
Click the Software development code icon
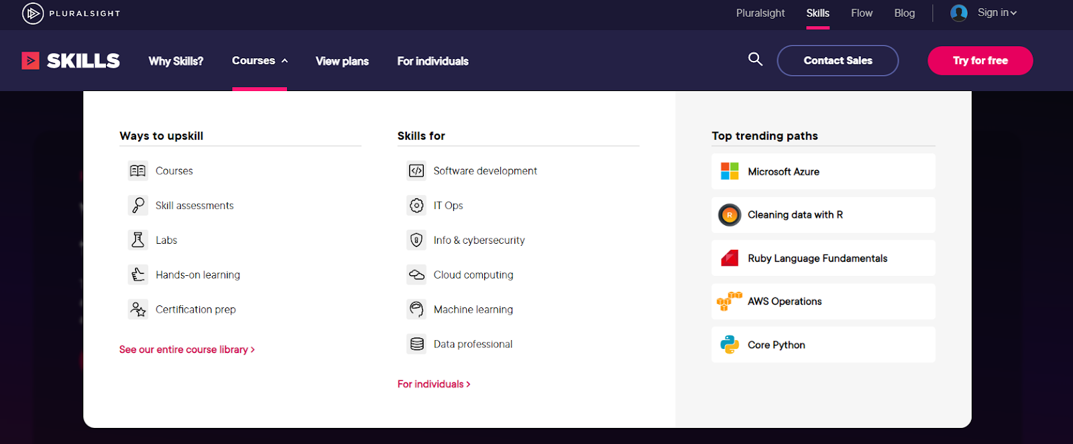[x=416, y=171]
